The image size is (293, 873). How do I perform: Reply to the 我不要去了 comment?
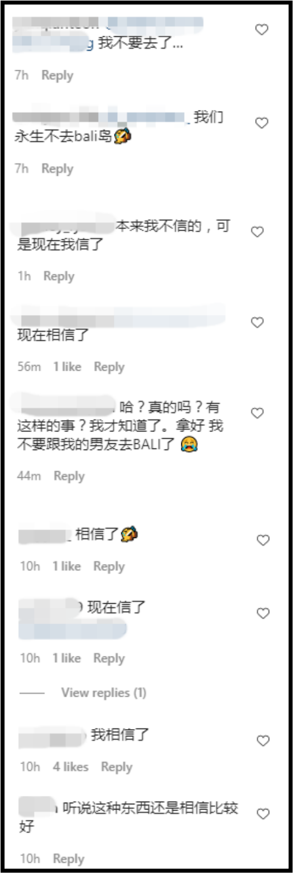click(x=57, y=75)
